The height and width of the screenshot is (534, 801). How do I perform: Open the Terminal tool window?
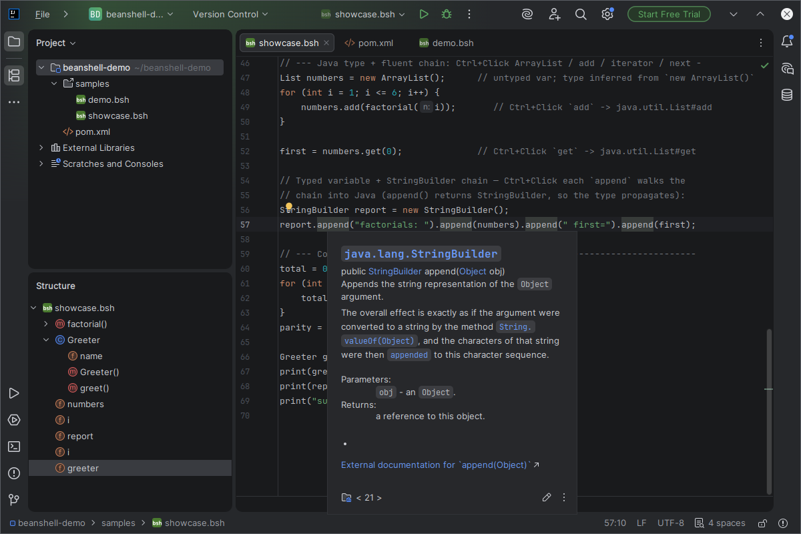[14, 447]
